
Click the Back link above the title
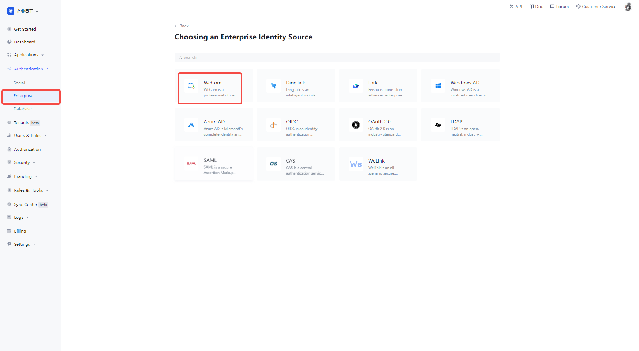tap(182, 26)
